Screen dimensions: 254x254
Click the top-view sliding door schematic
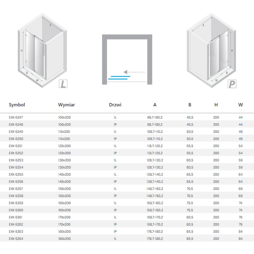pyautogui.click(x=127, y=59)
